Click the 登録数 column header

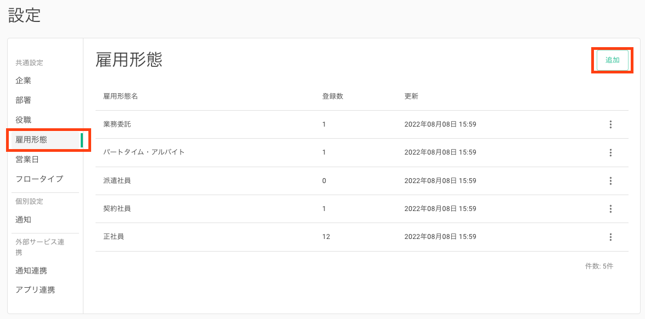(x=333, y=96)
